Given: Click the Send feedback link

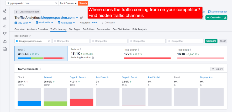Looking at the screenshot, I should pos(218,12).
